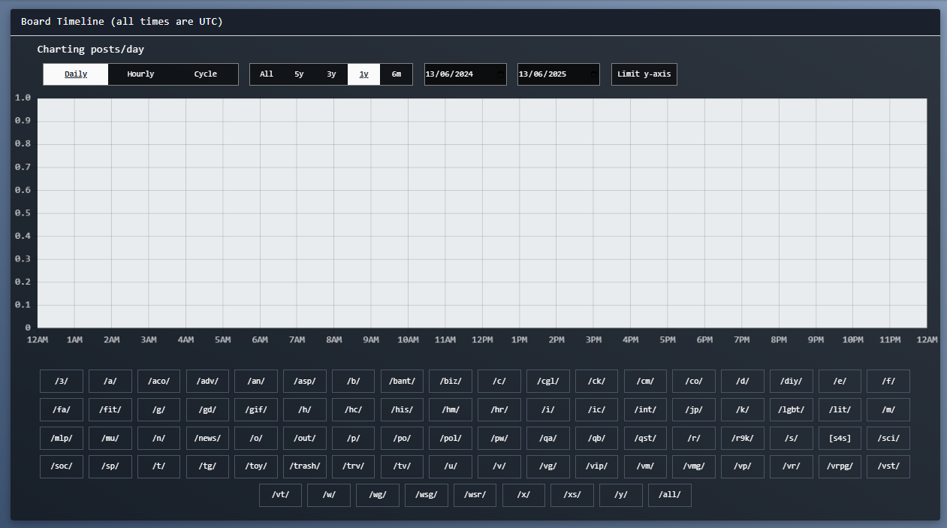Open calendar picker in start date field
The height and width of the screenshot is (528, 947).
[x=501, y=74]
